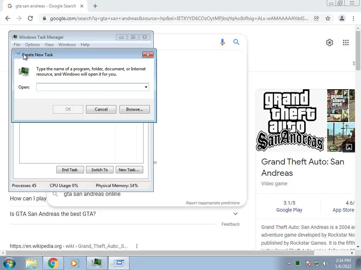Click the network tray icon
This screenshot has height=270, width=361.
pos(317,263)
